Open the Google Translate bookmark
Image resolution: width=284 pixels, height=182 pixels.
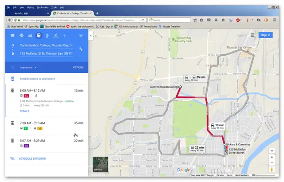170,27
